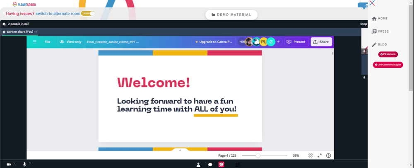
Task: Click the Canva canvas vertical scrollbar
Action: [332, 53]
